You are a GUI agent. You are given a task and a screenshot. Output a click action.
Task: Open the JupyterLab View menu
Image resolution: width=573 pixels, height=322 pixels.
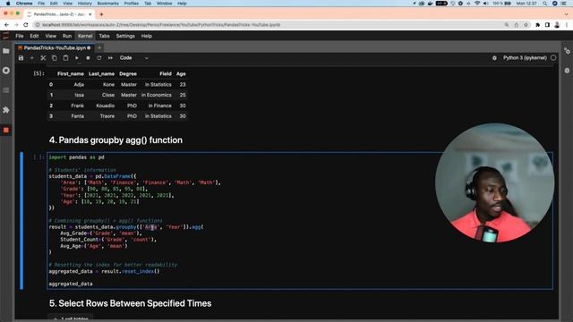tap(51, 36)
